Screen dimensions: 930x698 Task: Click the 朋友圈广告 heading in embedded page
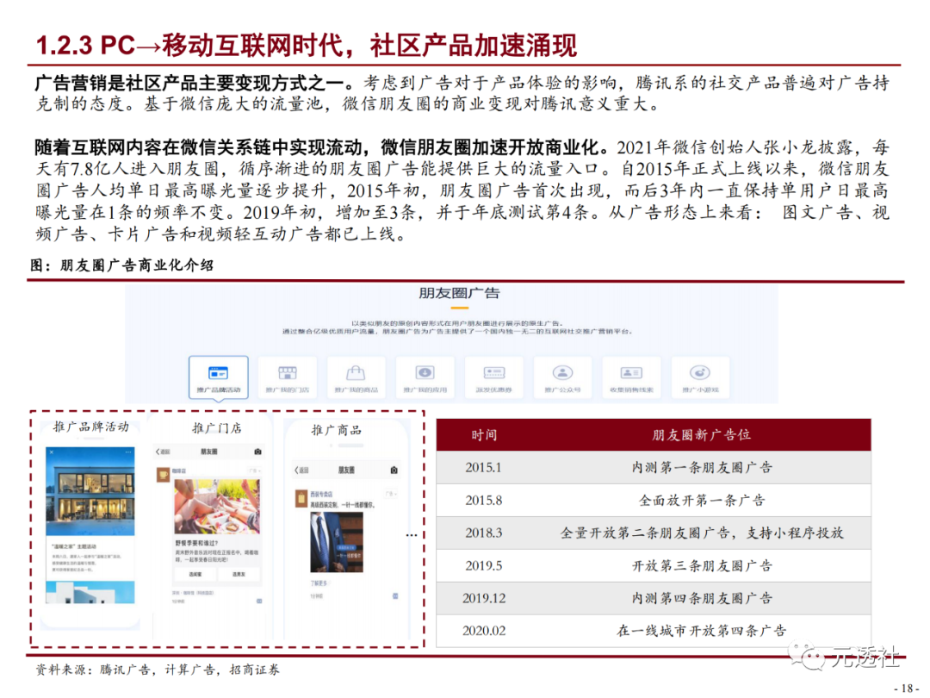point(459,293)
